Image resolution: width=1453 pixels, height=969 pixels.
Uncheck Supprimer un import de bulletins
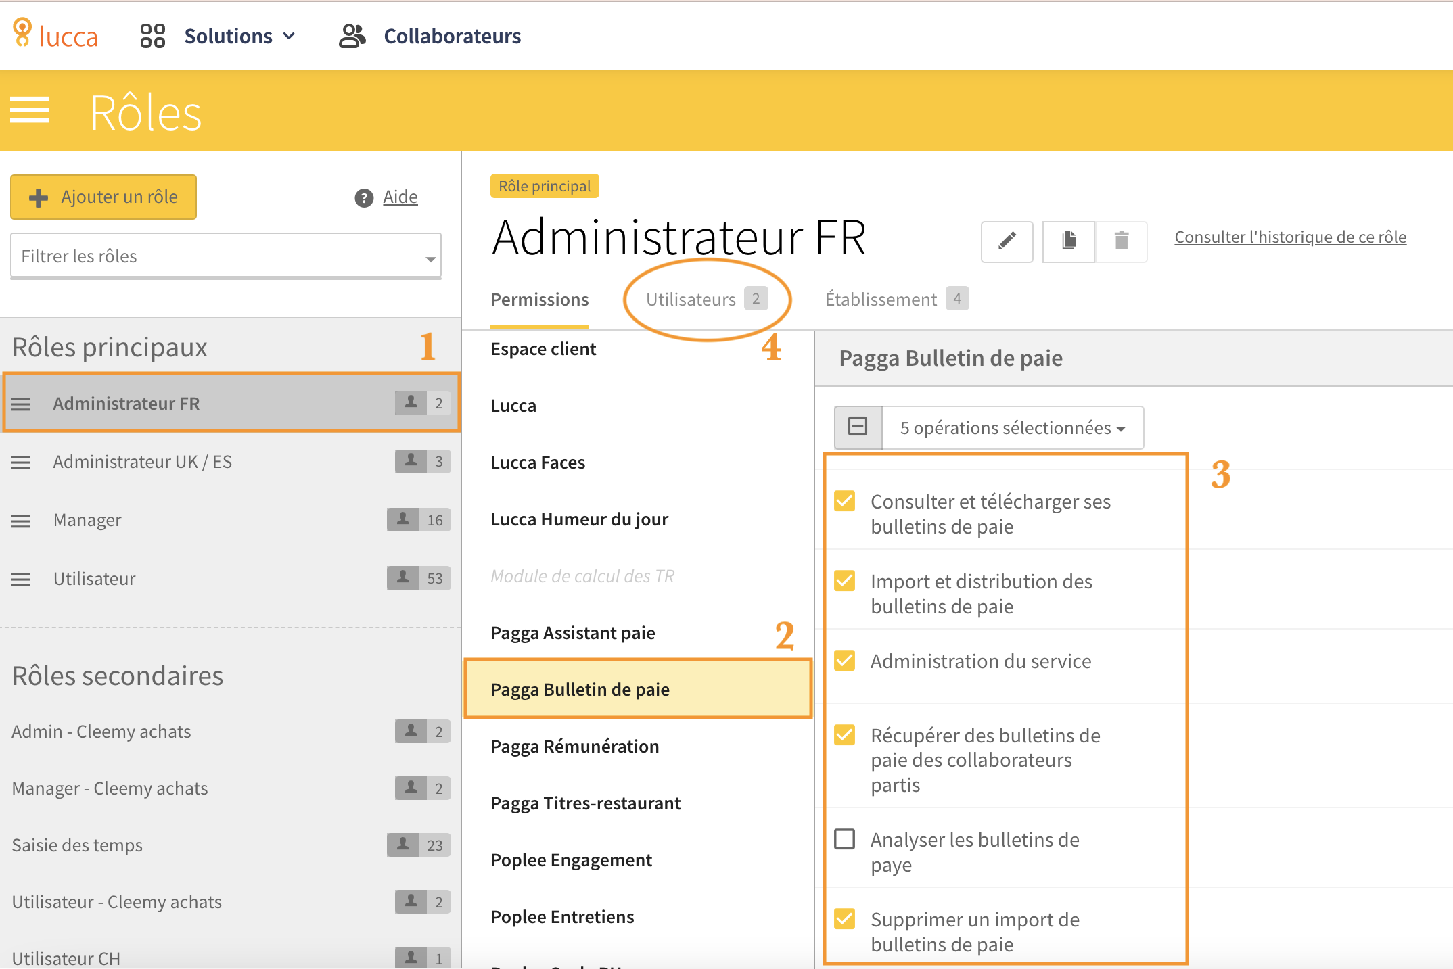845,918
